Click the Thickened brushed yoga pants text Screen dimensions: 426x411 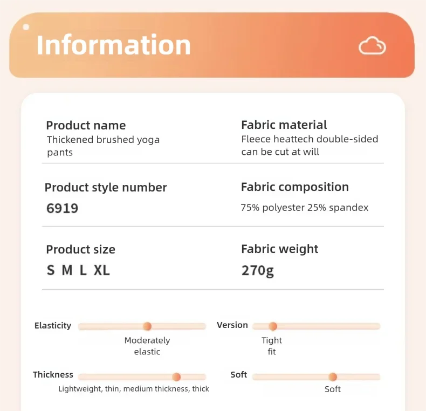pyautogui.click(x=103, y=146)
